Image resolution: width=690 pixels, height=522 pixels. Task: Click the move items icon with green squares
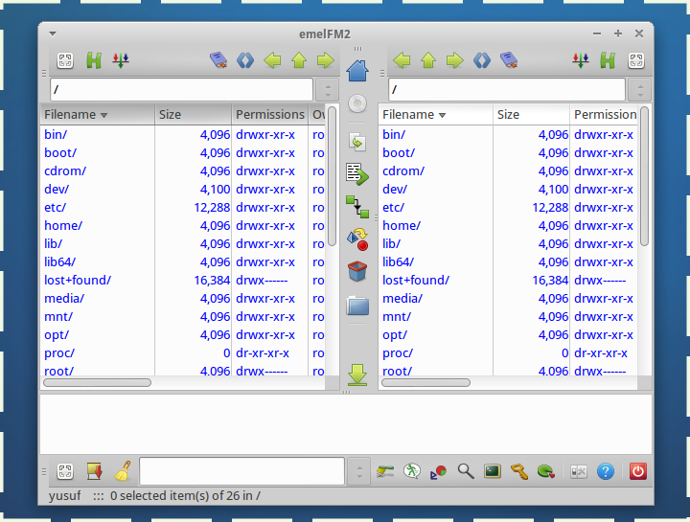pyautogui.click(x=357, y=207)
